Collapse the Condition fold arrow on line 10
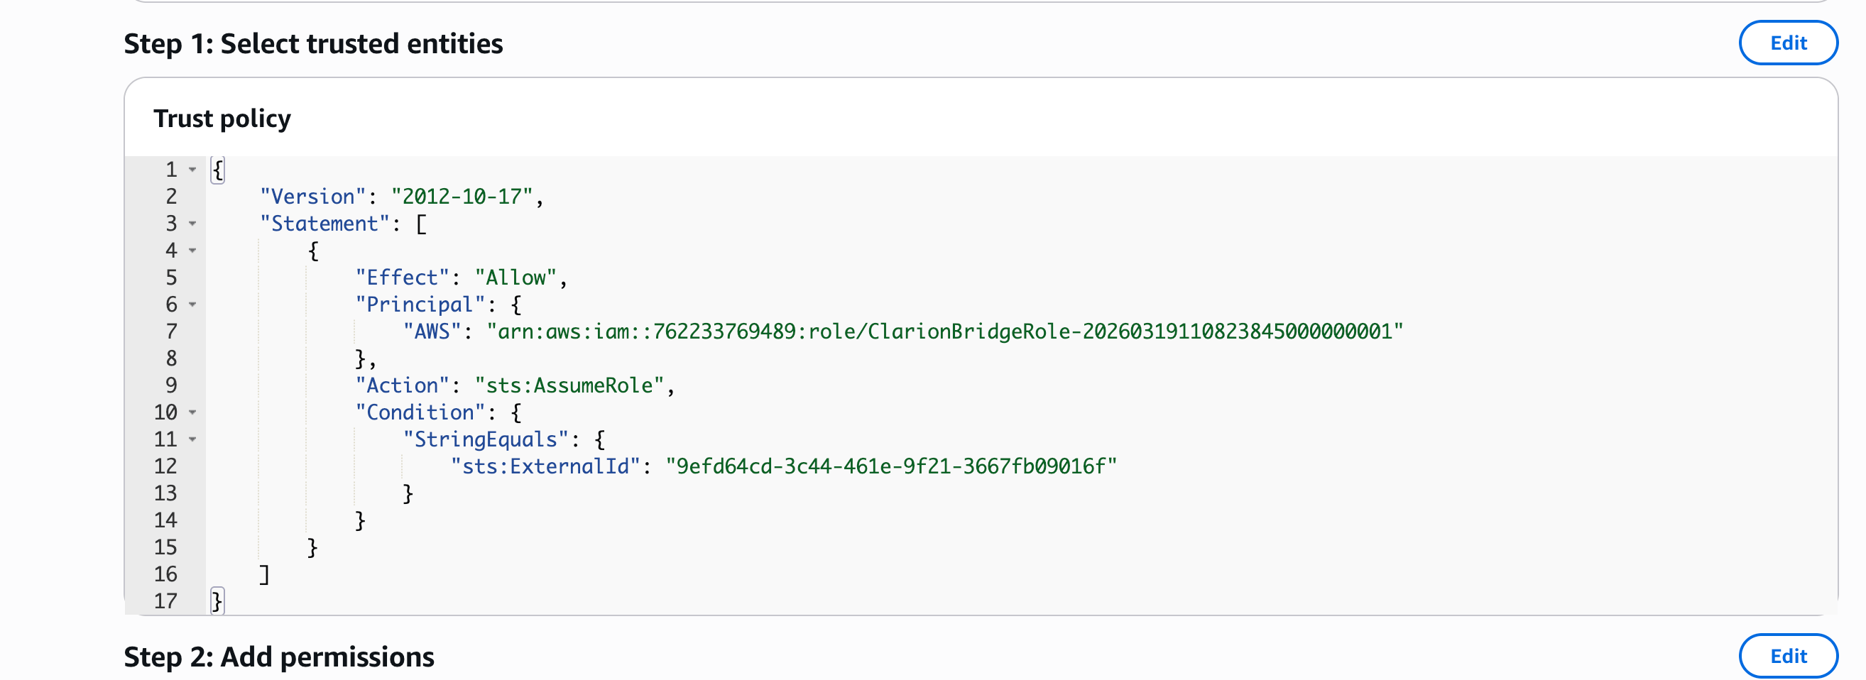1866x680 pixels. (x=192, y=412)
